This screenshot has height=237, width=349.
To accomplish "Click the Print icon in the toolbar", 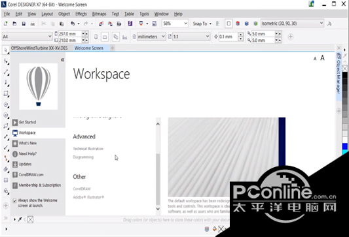I will tap(33, 24).
